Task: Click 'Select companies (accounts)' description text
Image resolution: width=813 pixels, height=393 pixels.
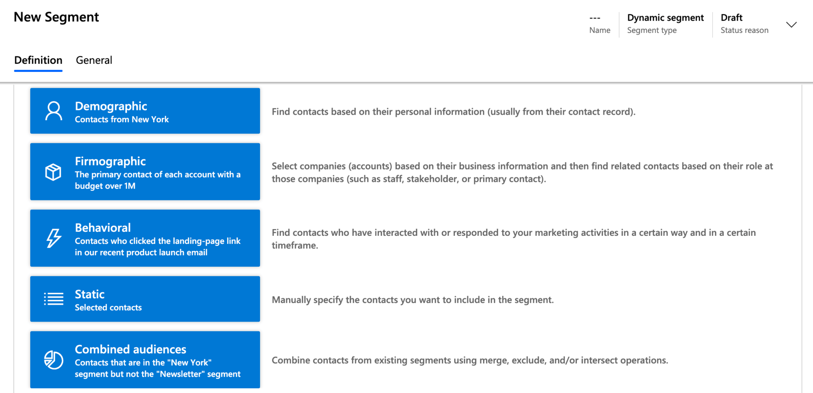Action: [522, 172]
